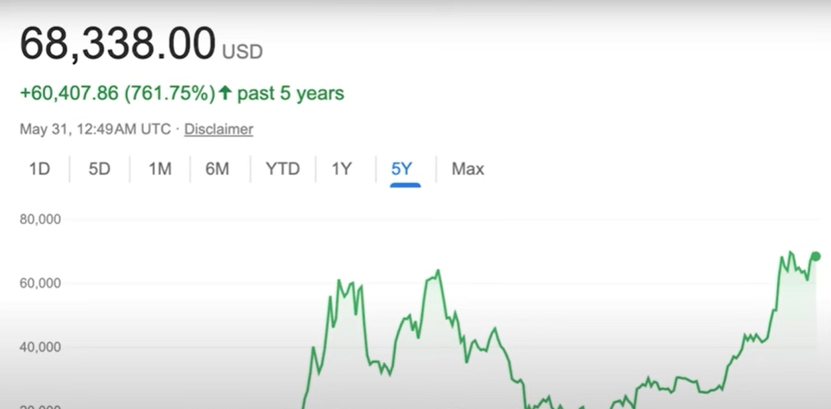The width and height of the screenshot is (831, 409).
Task: Click the 60,000 axis label
Action: tap(40, 283)
